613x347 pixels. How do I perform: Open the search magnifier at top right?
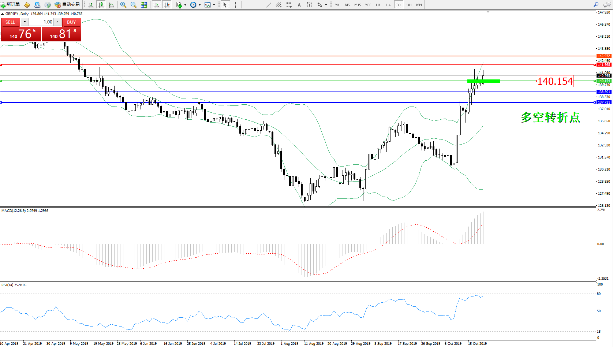[596, 5]
